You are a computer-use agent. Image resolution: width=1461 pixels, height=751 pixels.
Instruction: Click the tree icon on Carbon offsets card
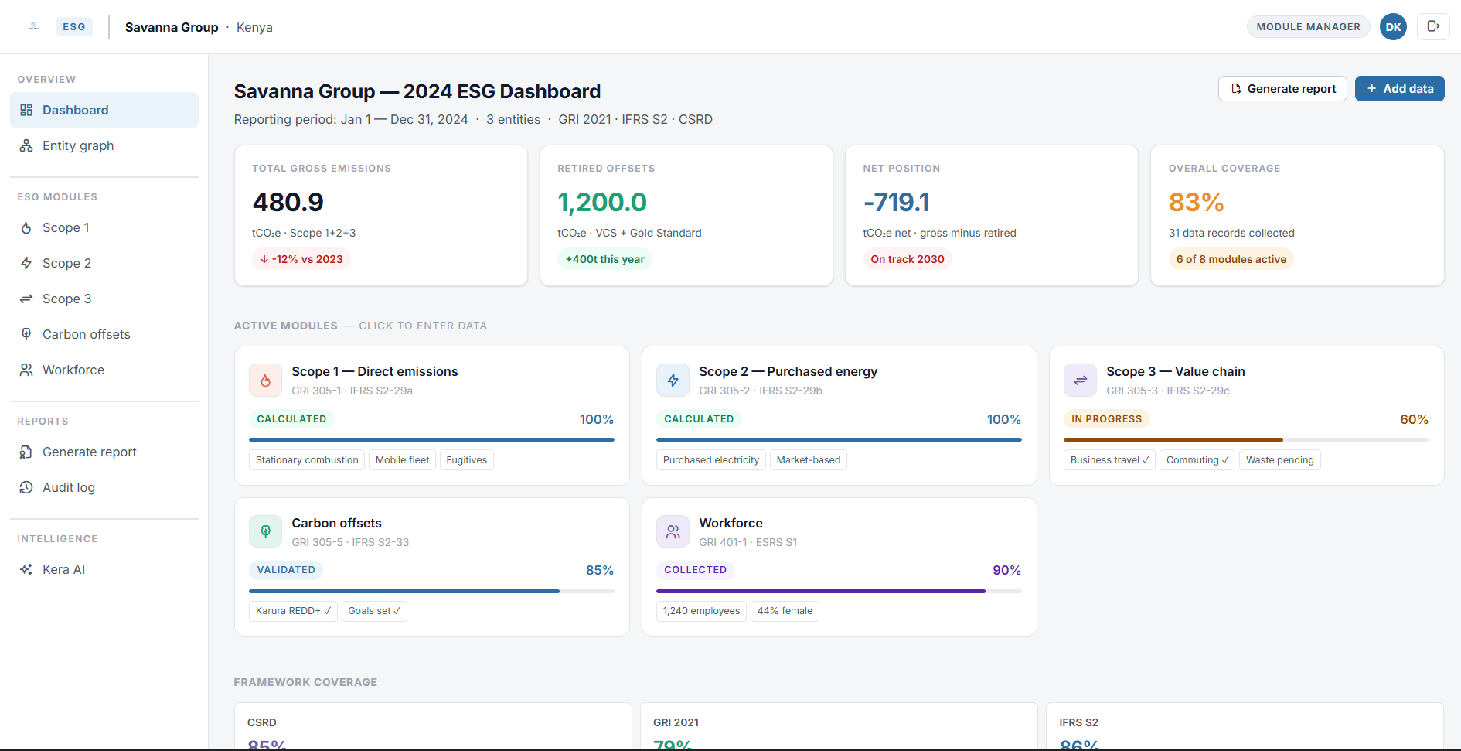(x=265, y=531)
